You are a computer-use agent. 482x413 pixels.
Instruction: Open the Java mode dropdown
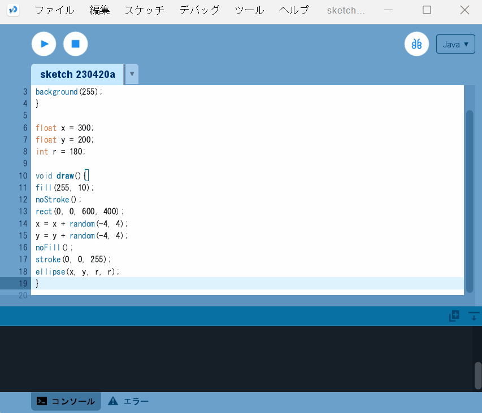pyautogui.click(x=455, y=44)
